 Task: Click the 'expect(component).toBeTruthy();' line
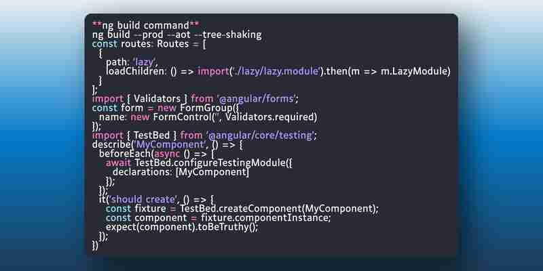click(x=182, y=227)
